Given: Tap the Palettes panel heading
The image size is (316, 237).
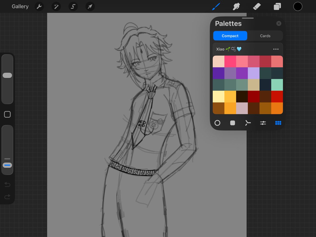Looking at the screenshot, I should 228,23.
